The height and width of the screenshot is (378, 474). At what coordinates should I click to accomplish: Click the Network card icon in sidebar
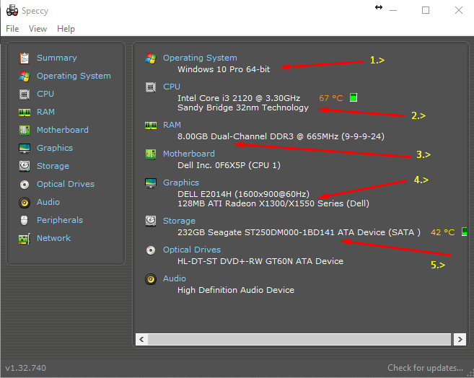point(25,238)
